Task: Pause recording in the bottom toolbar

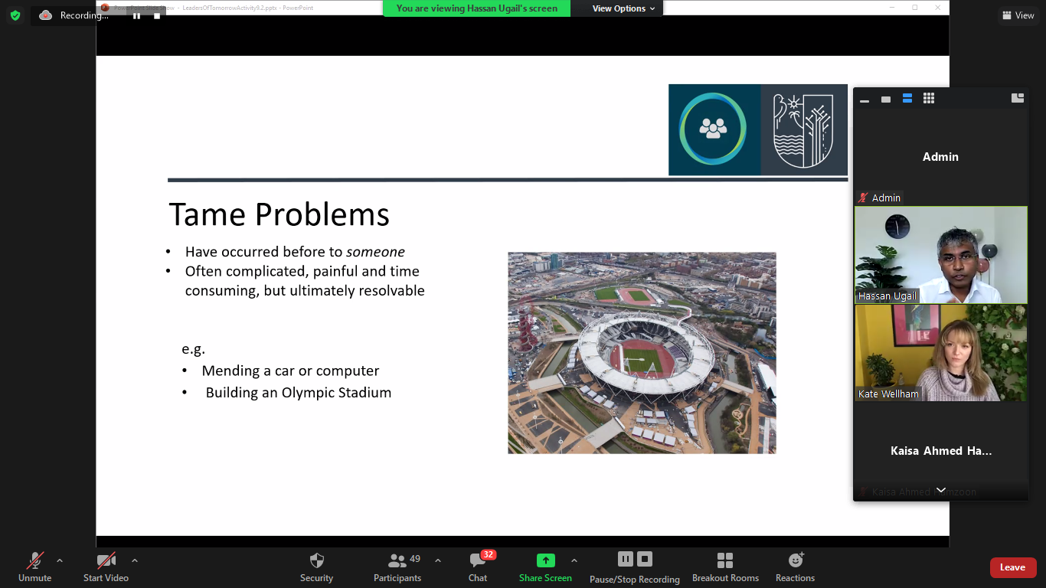Action: [626, 559]
